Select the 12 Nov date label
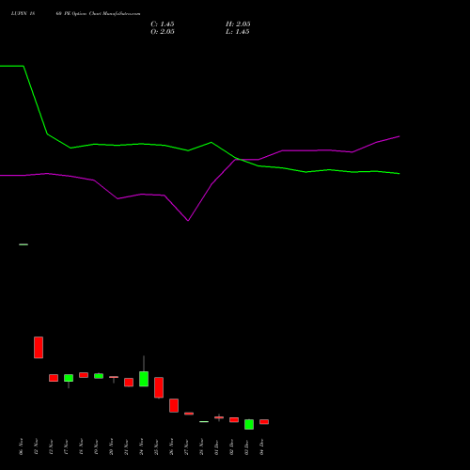Screen dimensions: 470x470 (x=36, y=446)
